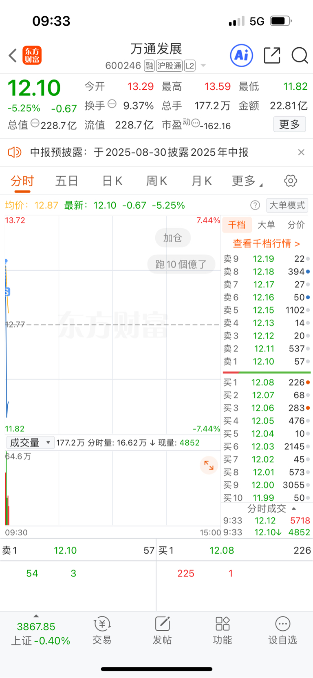Expand the 更多 chart period menu
The height and width of the screenshot is (678, 313).
pyautogui.click(x=247, y=181)
